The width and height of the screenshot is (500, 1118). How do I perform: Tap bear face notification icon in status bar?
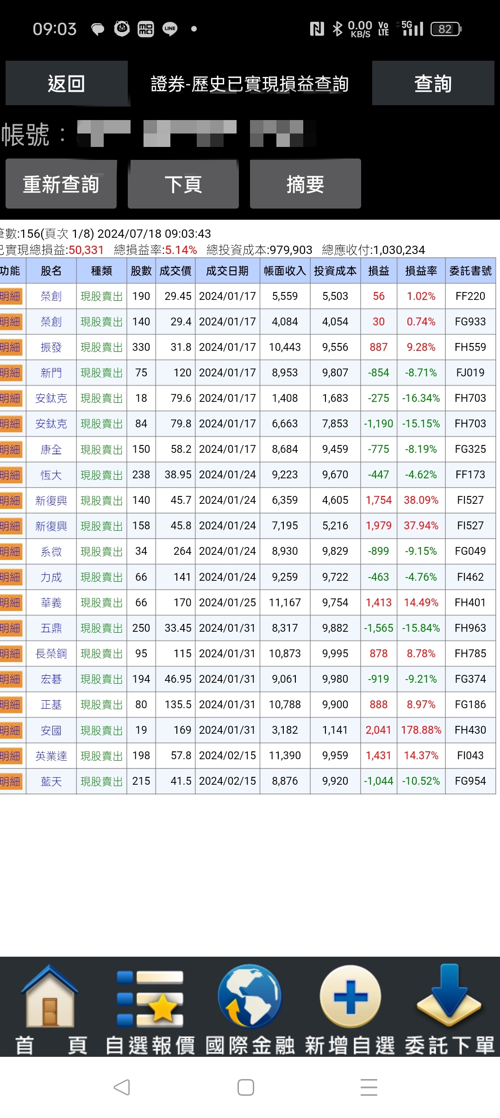[122, 29]
